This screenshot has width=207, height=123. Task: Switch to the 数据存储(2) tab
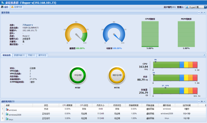pyautogui.click(x=19, y=55)
